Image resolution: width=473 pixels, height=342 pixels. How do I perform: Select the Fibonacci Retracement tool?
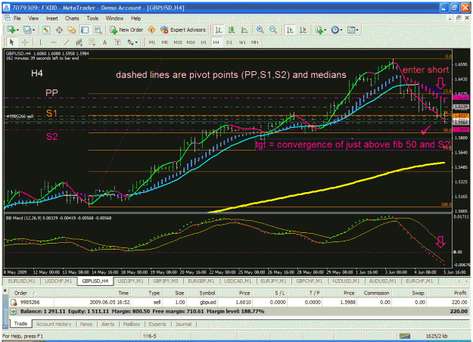pos(92,42)
